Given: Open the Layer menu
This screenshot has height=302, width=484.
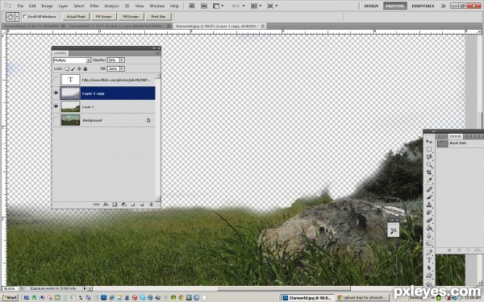Looking at the screenshot, I should click(63, 6).
